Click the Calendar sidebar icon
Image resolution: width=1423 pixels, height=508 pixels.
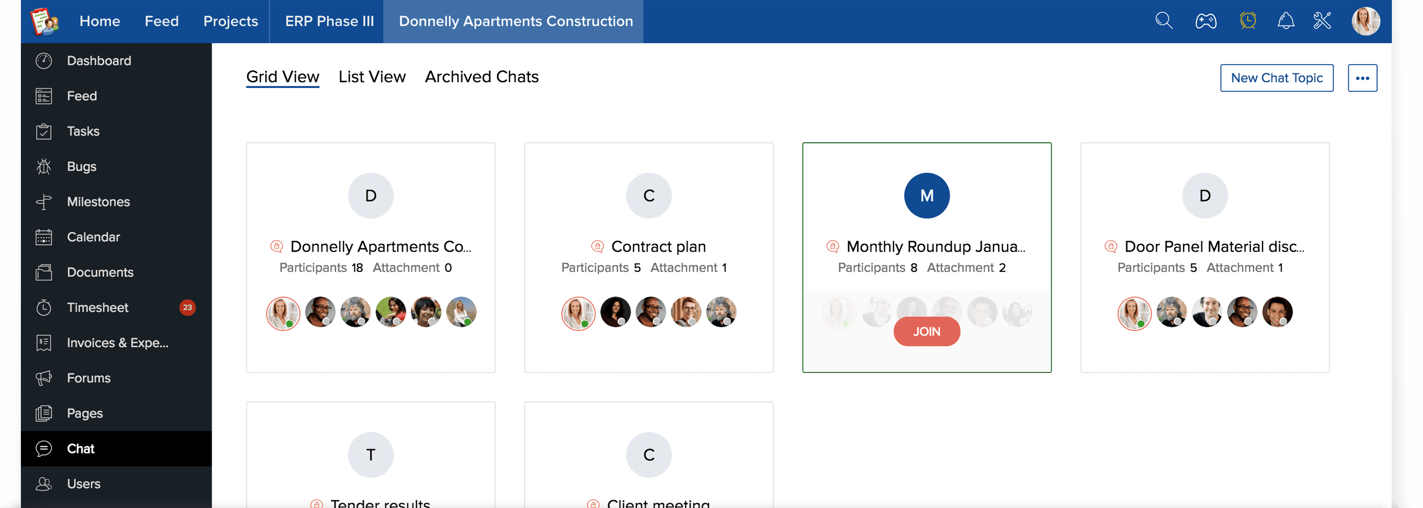44,237
